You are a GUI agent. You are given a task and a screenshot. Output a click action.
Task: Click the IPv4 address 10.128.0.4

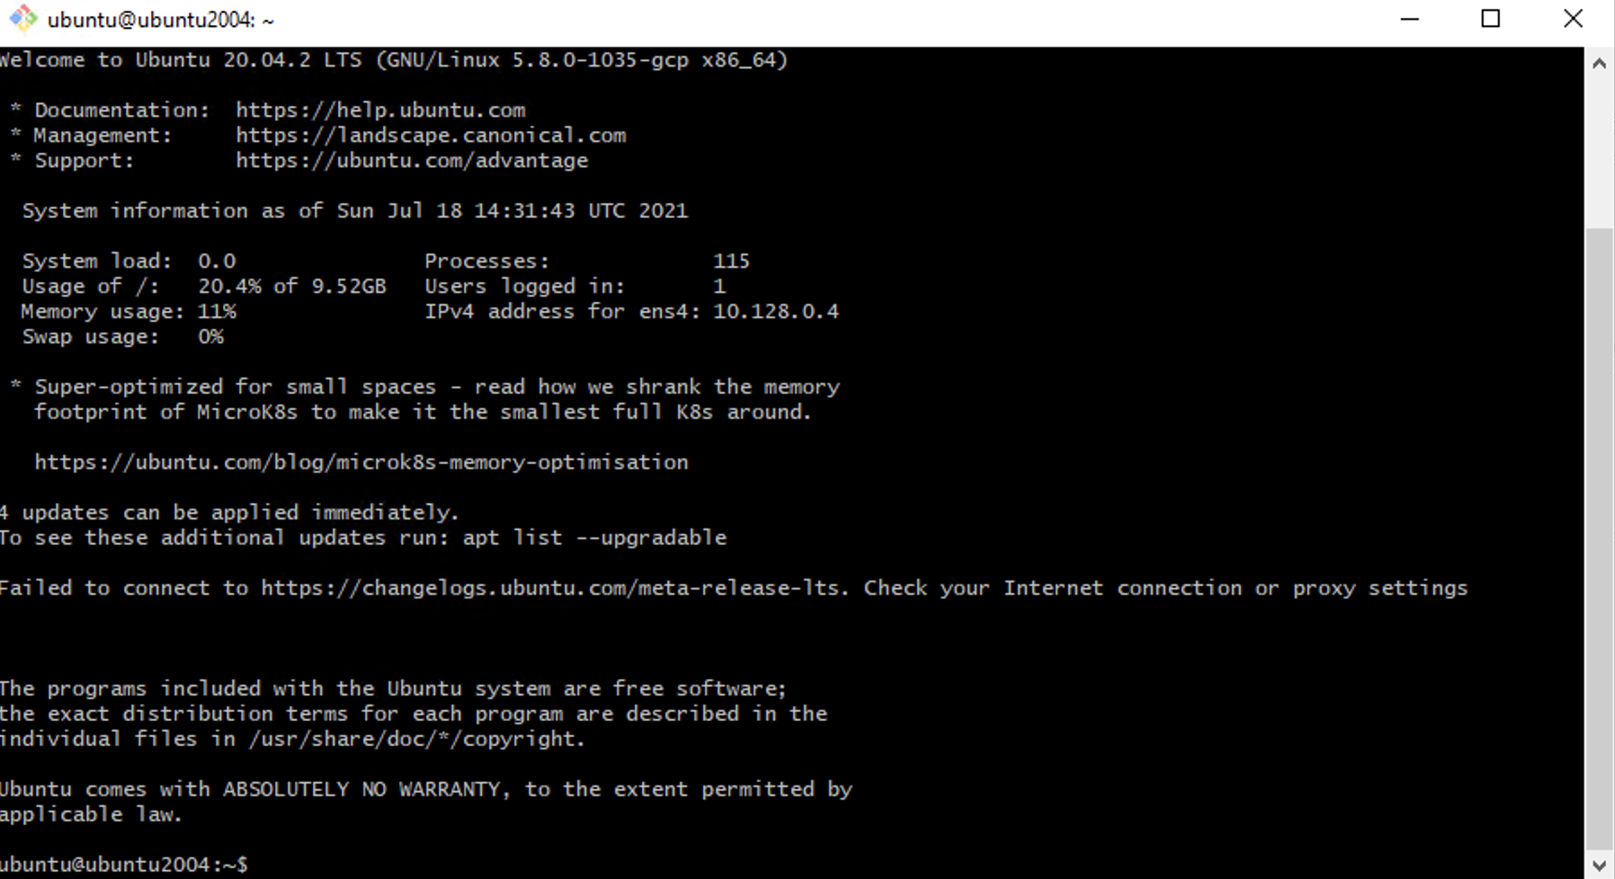[776, 311]
